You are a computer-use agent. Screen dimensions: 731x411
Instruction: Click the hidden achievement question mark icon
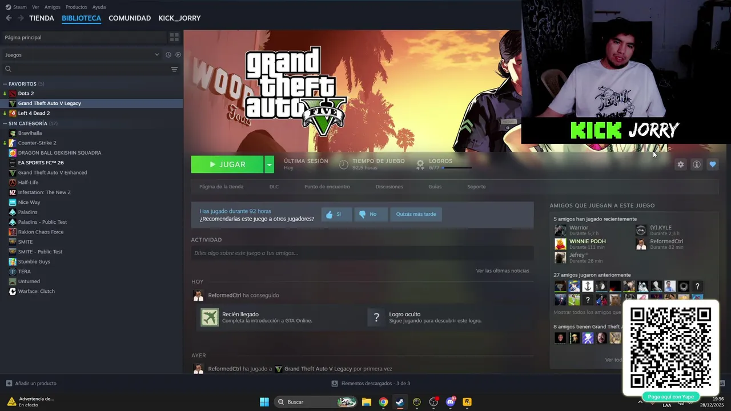point(376,317)
